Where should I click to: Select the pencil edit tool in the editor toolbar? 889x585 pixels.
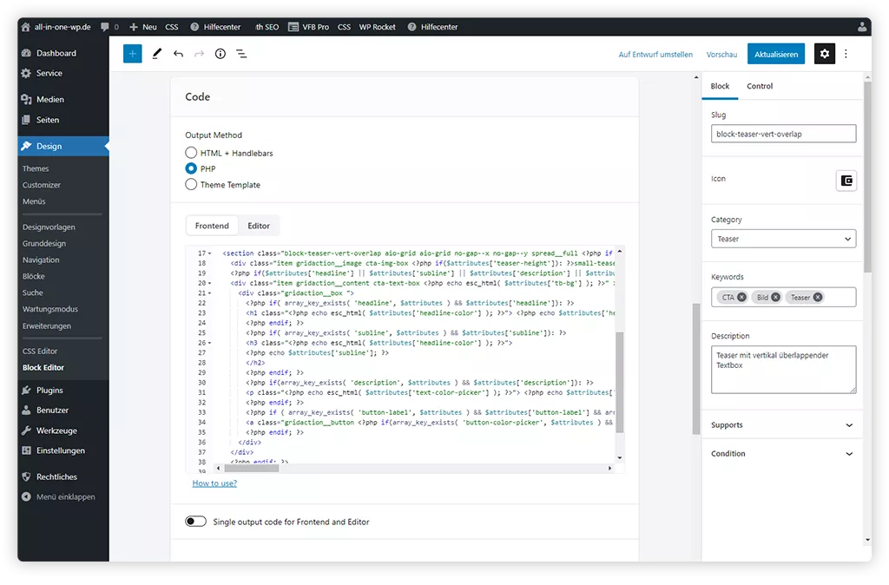(156, 54)
